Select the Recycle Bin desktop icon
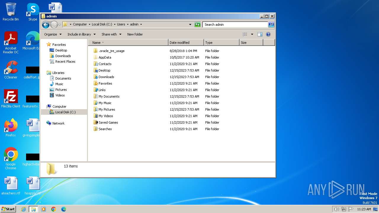This screenshot has height=213, width=379. (11, 12)
